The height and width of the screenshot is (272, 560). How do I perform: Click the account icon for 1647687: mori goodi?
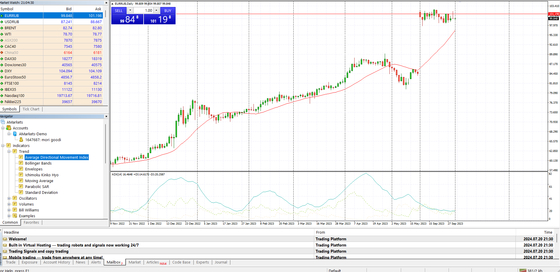(x=21, y=140)
